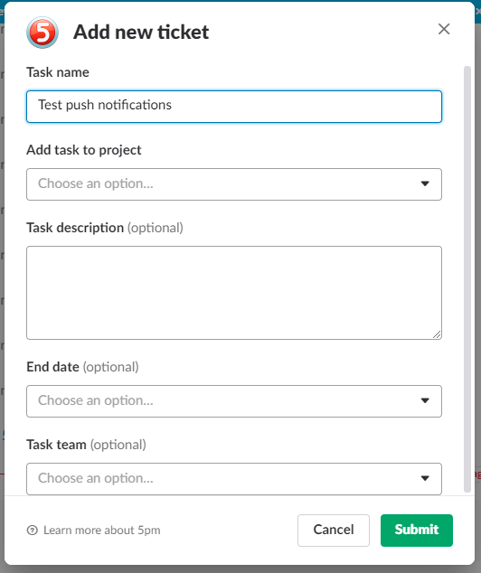Click the Add task to project label

[84, 150]
